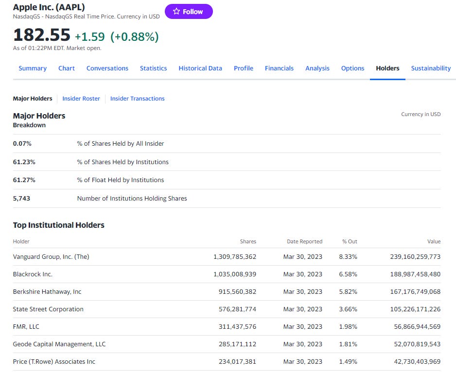456x372 pixels.
Task: Select Geode Capital Management, LLC holder
Action: tap(59, 344)
